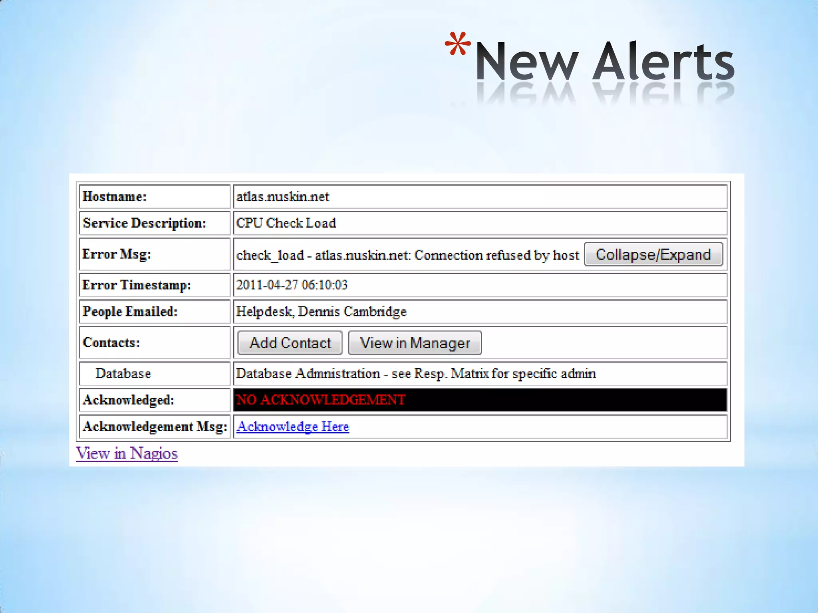Open the View in Nagios link
The width and height of the screenshot is (818, 613).
pyautogui.click(x=127, y=453)
